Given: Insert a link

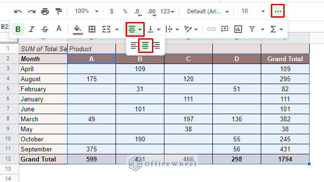Looking at the screenshot, I should point(211,29).
